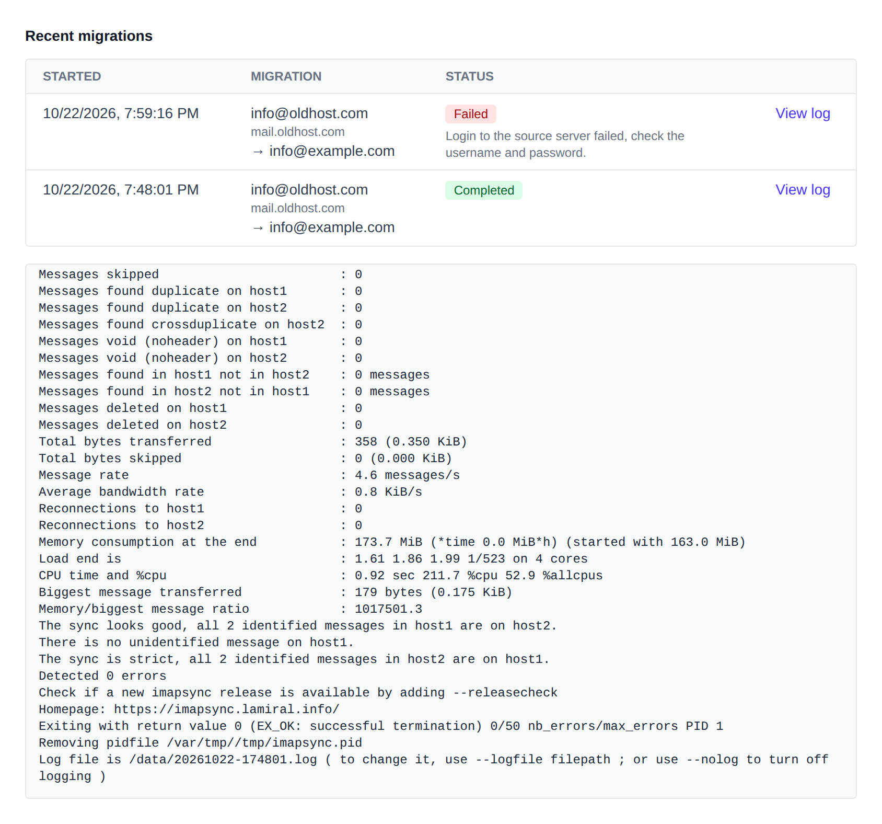882x824 pixels.
Task: Click the 'Memory consumption at the end' line
Action: point(392,542)
